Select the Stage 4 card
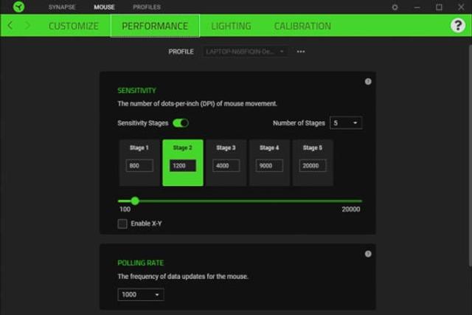The width and height of the screenshot is (472, 315). coord(269,162)
